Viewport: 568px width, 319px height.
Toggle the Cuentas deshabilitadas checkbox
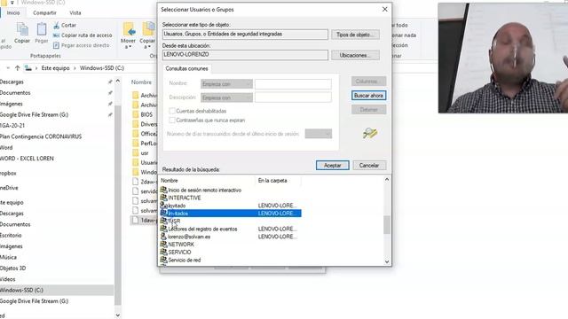click(172, 111)
